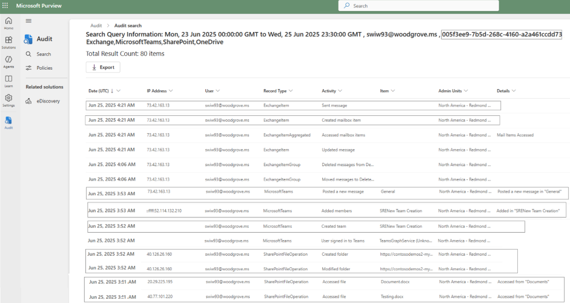Click the Audit logo icon in the side panel

[28, 39]
